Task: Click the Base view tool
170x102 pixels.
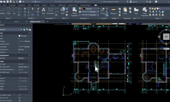Action: point(136,11)
